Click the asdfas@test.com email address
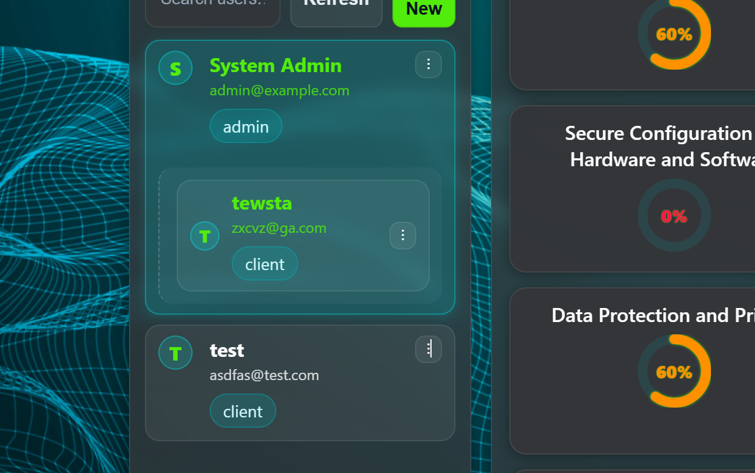 coord(264,375)
